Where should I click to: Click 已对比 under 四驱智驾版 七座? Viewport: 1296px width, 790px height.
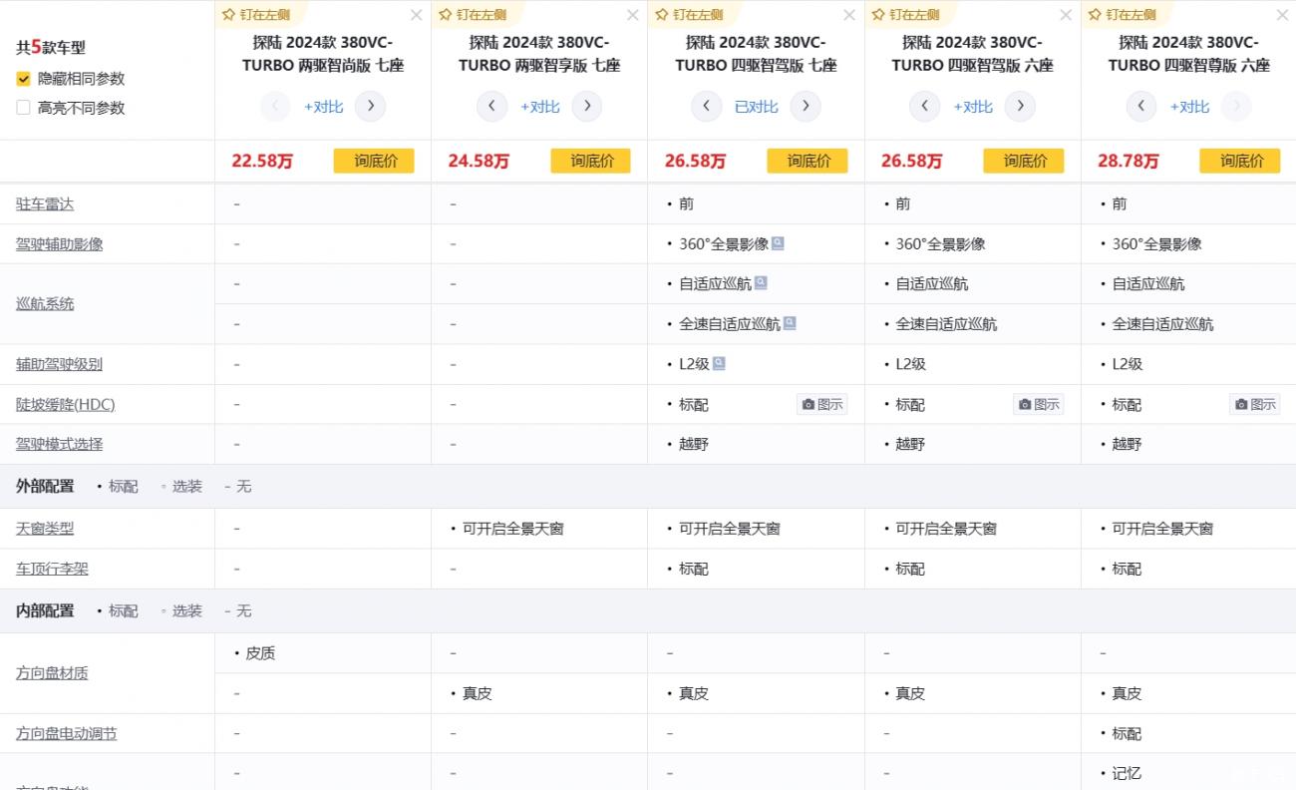(756, 107)
